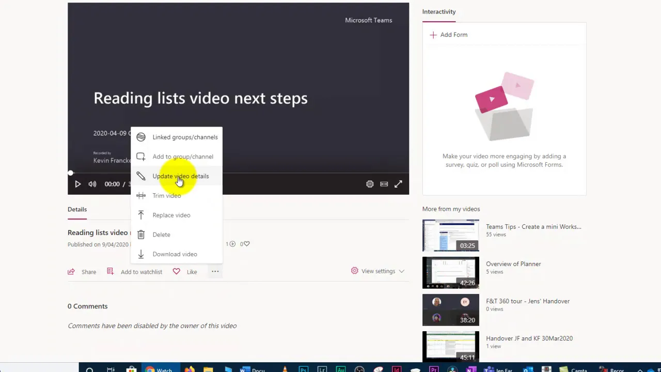Click the likes count heart below the title
The width and height of the screenshot is (661, 372).
pyautogui.click(x=246, y=244)
